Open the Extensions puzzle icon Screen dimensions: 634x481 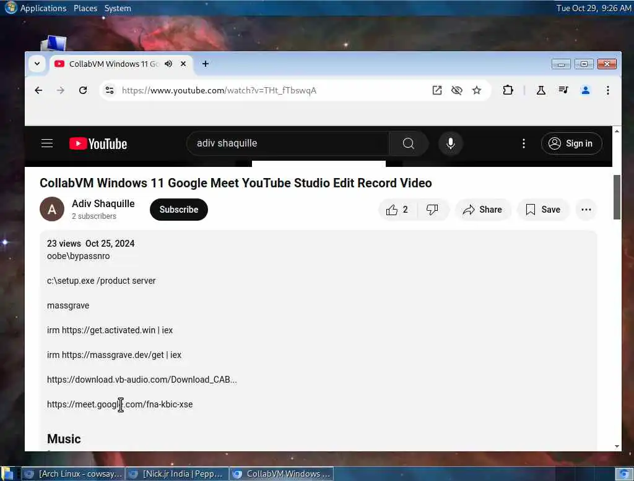click(x=508, y=90)
